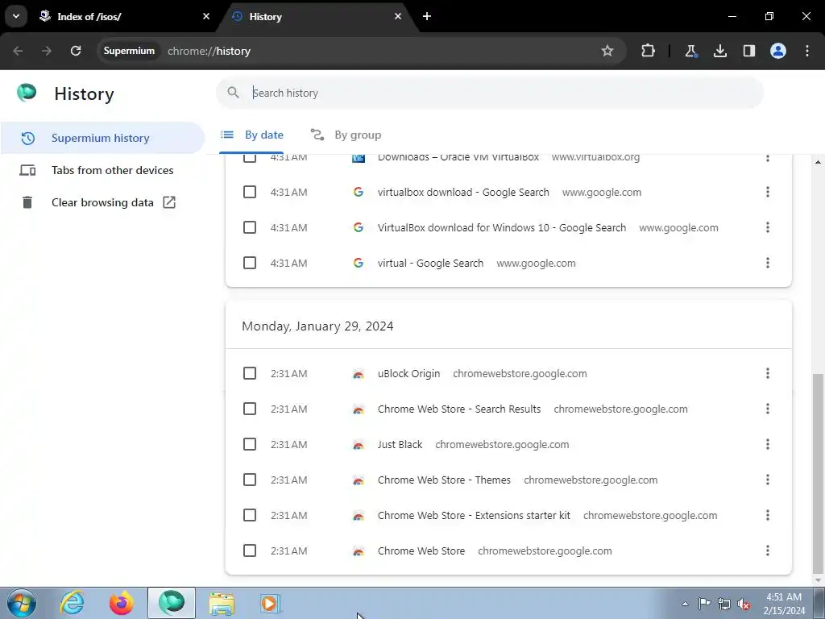Check the Chrome Web Store - Themes entry

tap(250, 480)
